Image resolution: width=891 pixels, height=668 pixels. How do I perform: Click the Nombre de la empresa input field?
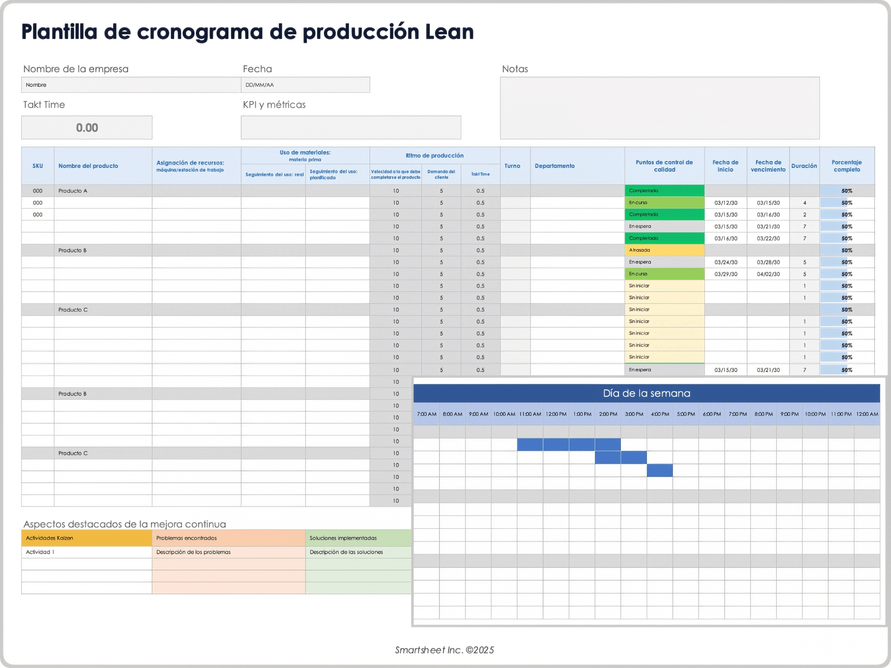[x=131, y=85]
